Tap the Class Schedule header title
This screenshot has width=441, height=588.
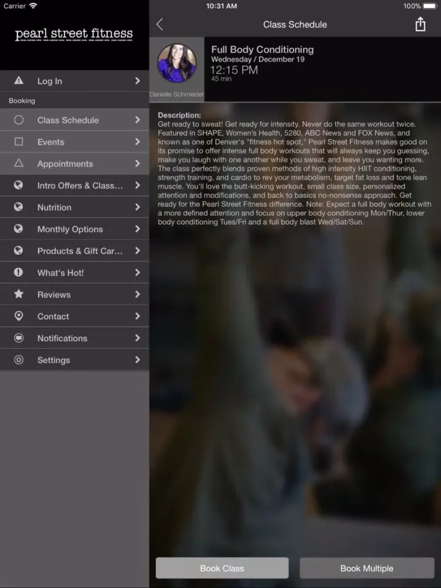coord(295,24)
